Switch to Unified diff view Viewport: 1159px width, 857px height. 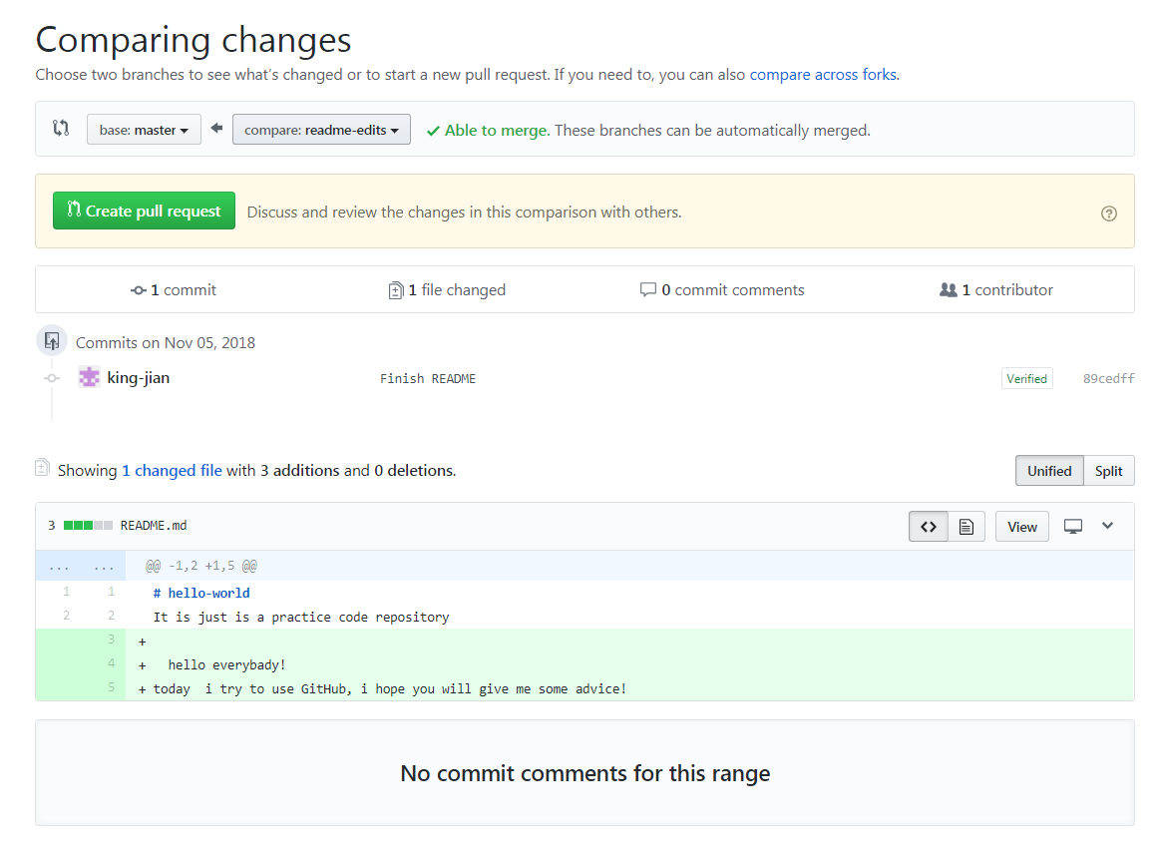tap(1049, 471)
